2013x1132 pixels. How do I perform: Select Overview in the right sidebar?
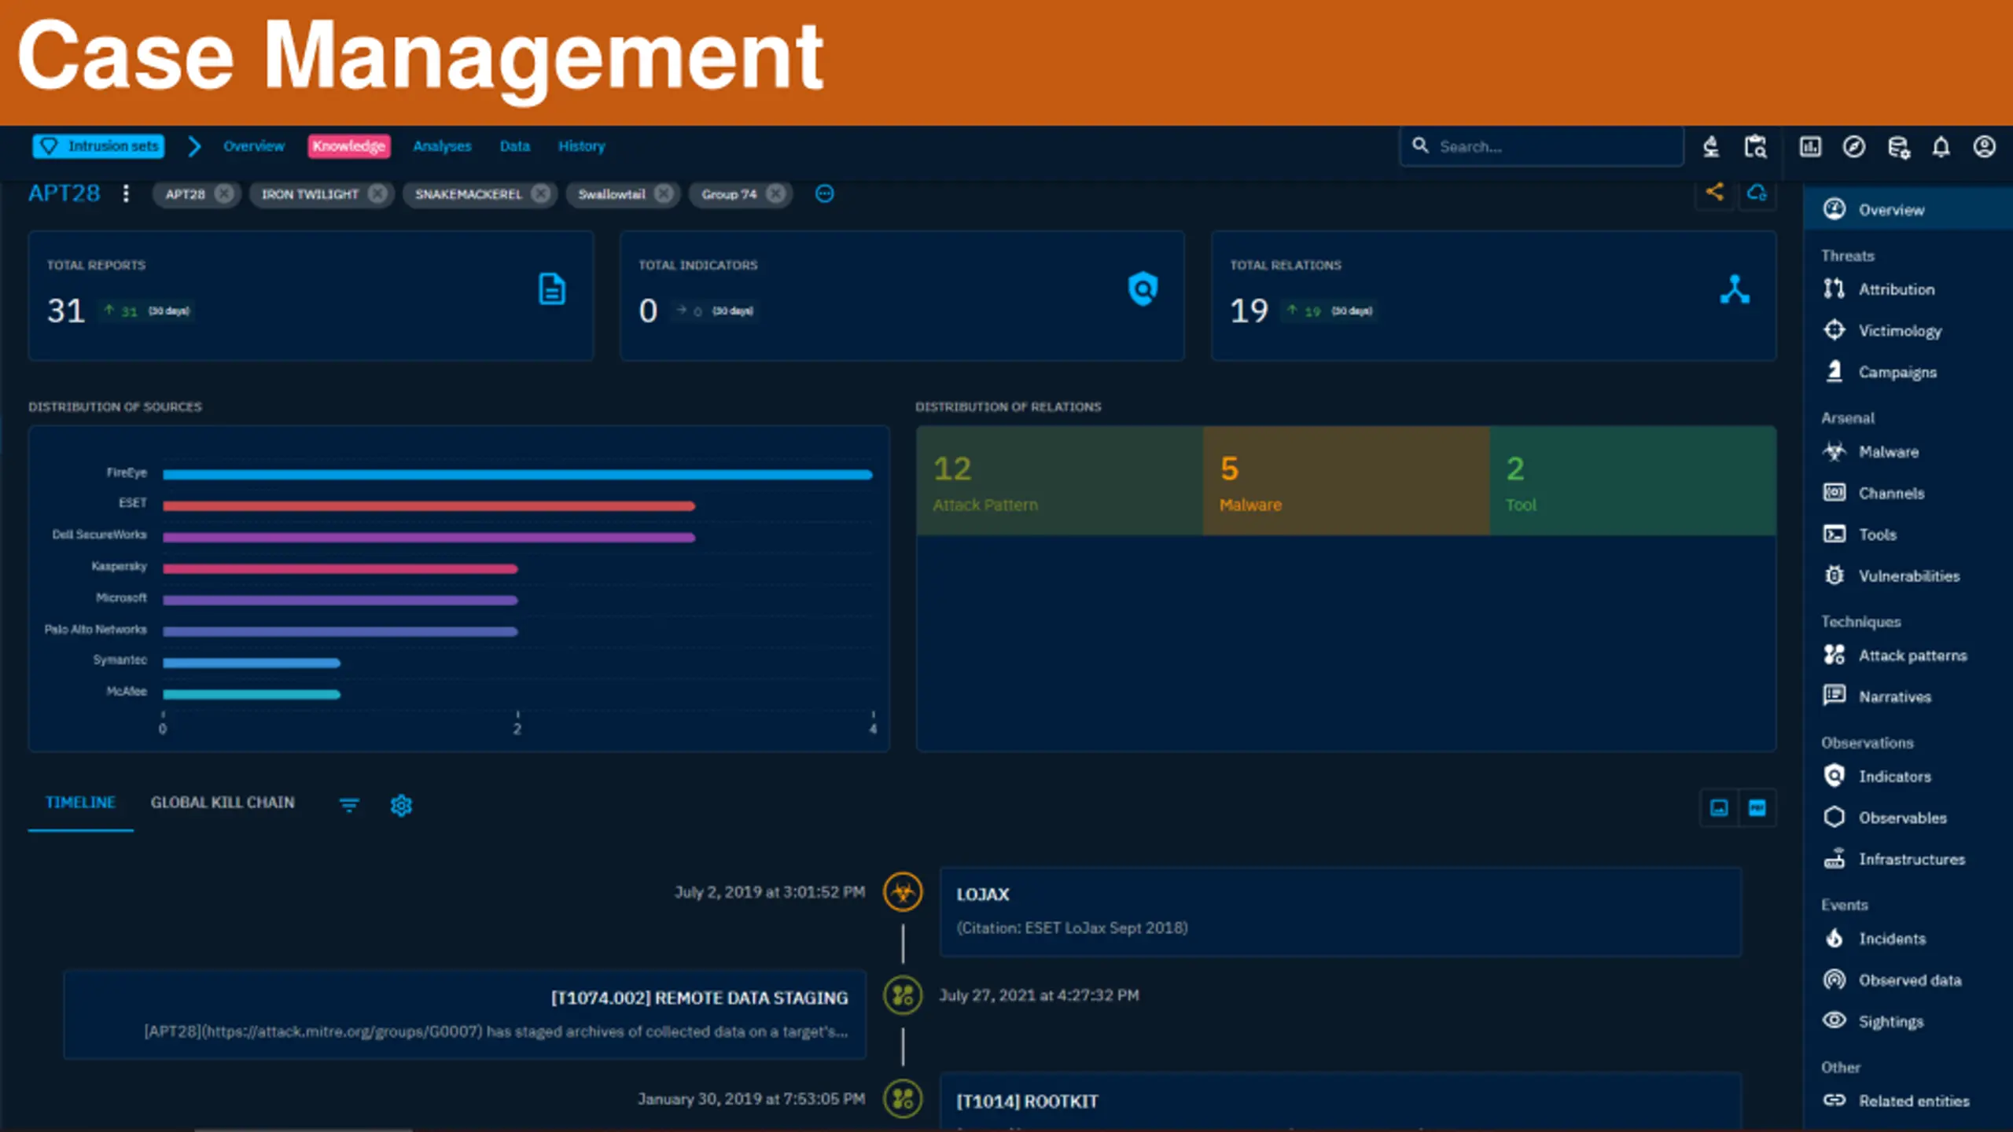coord(1908,209)
